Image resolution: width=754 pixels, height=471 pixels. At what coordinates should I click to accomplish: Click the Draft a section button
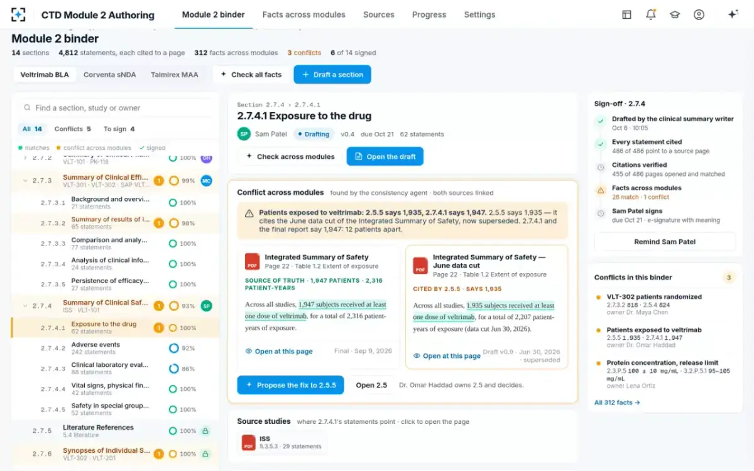(x=332, y=75)
